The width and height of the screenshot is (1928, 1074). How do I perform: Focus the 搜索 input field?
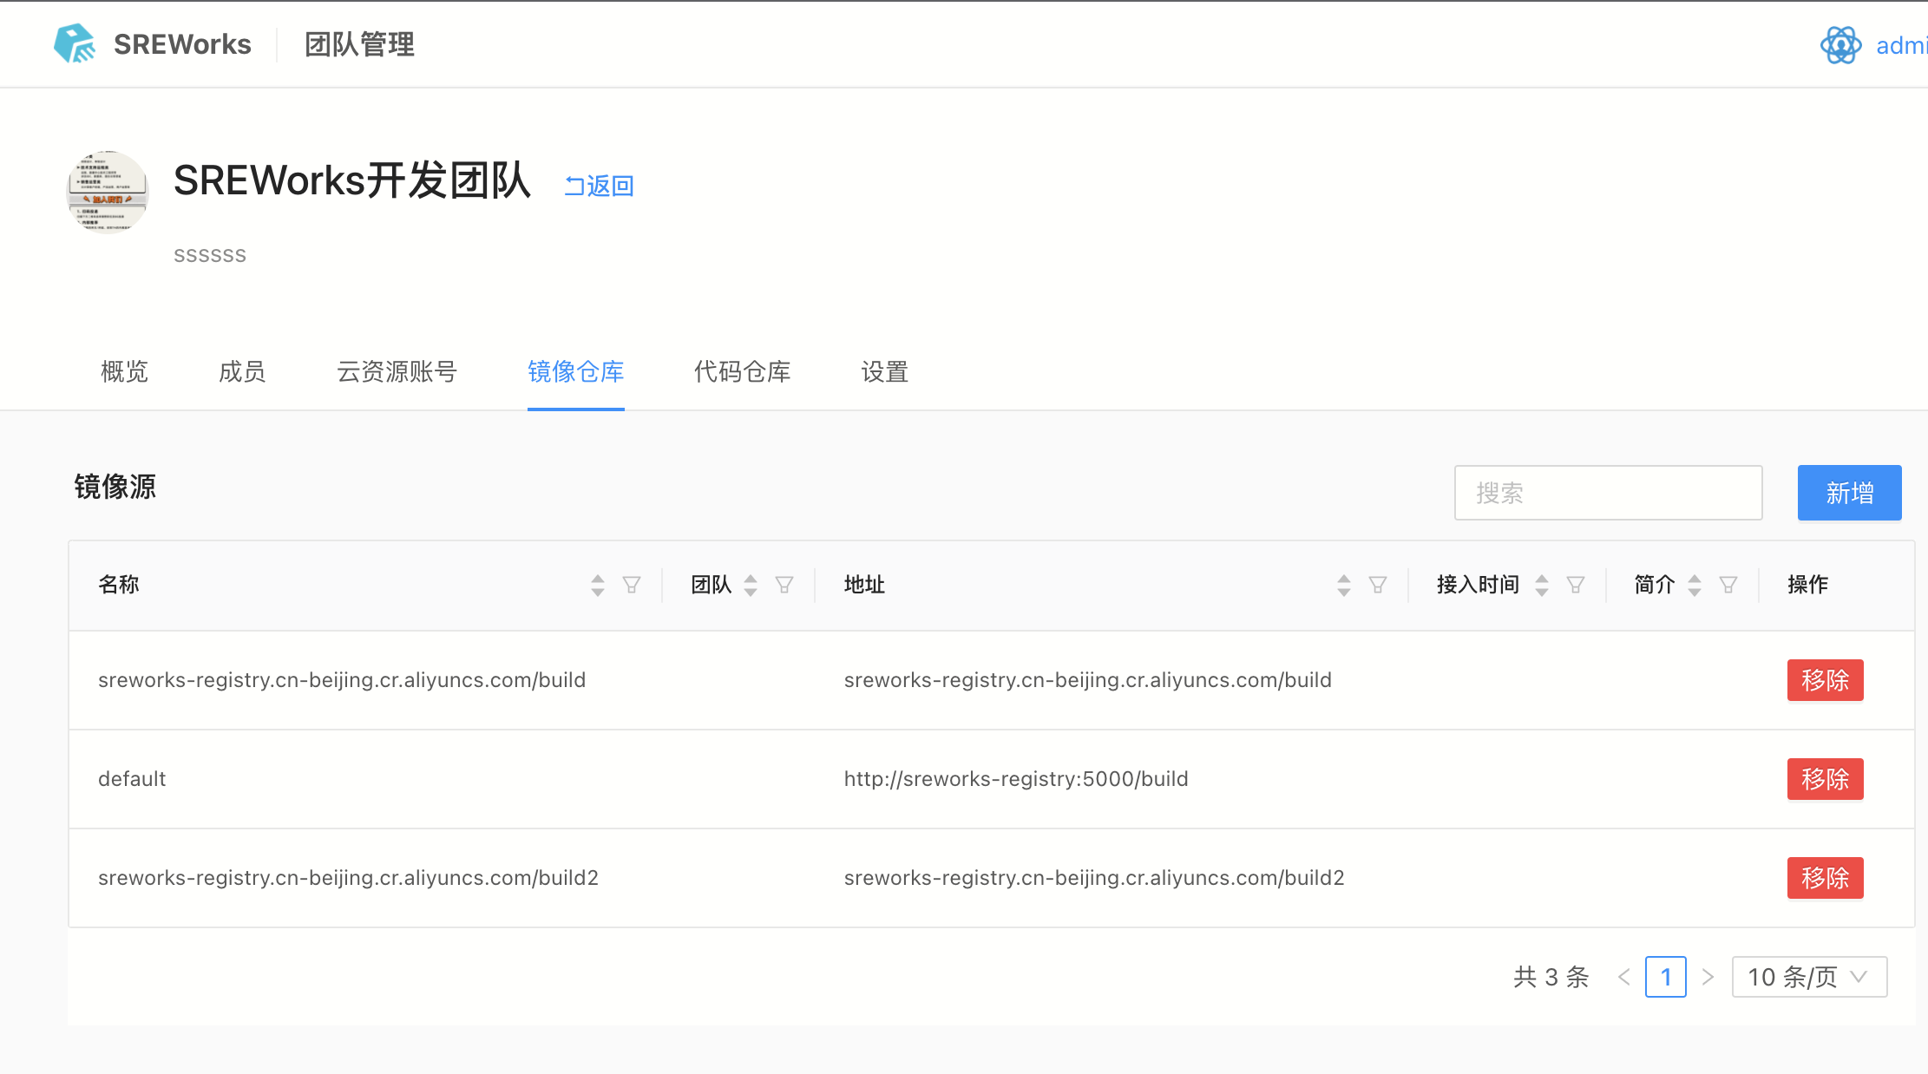point(1608,493)
